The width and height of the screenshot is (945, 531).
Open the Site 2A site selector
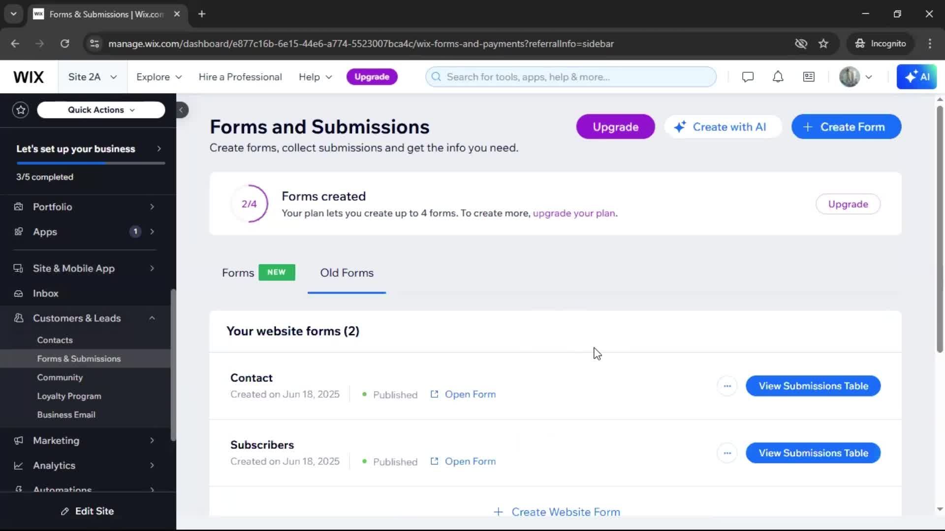pyautogui.click(x=93, y=77)
